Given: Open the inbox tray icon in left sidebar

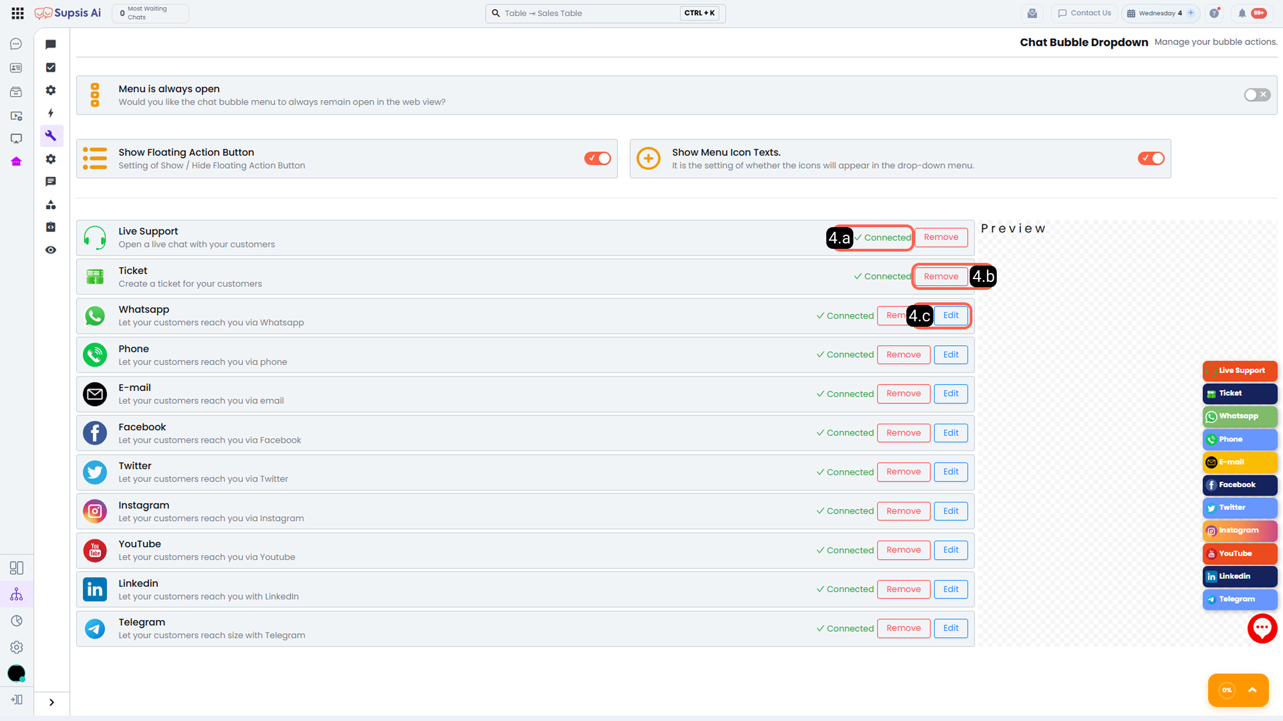Looking at the screenshot, I should point(16,91).
